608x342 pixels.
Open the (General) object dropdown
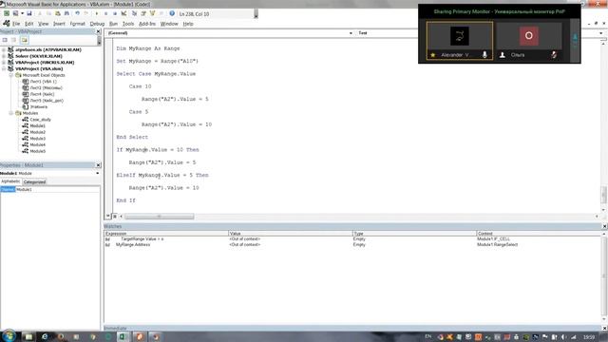(x=351, y=33)
